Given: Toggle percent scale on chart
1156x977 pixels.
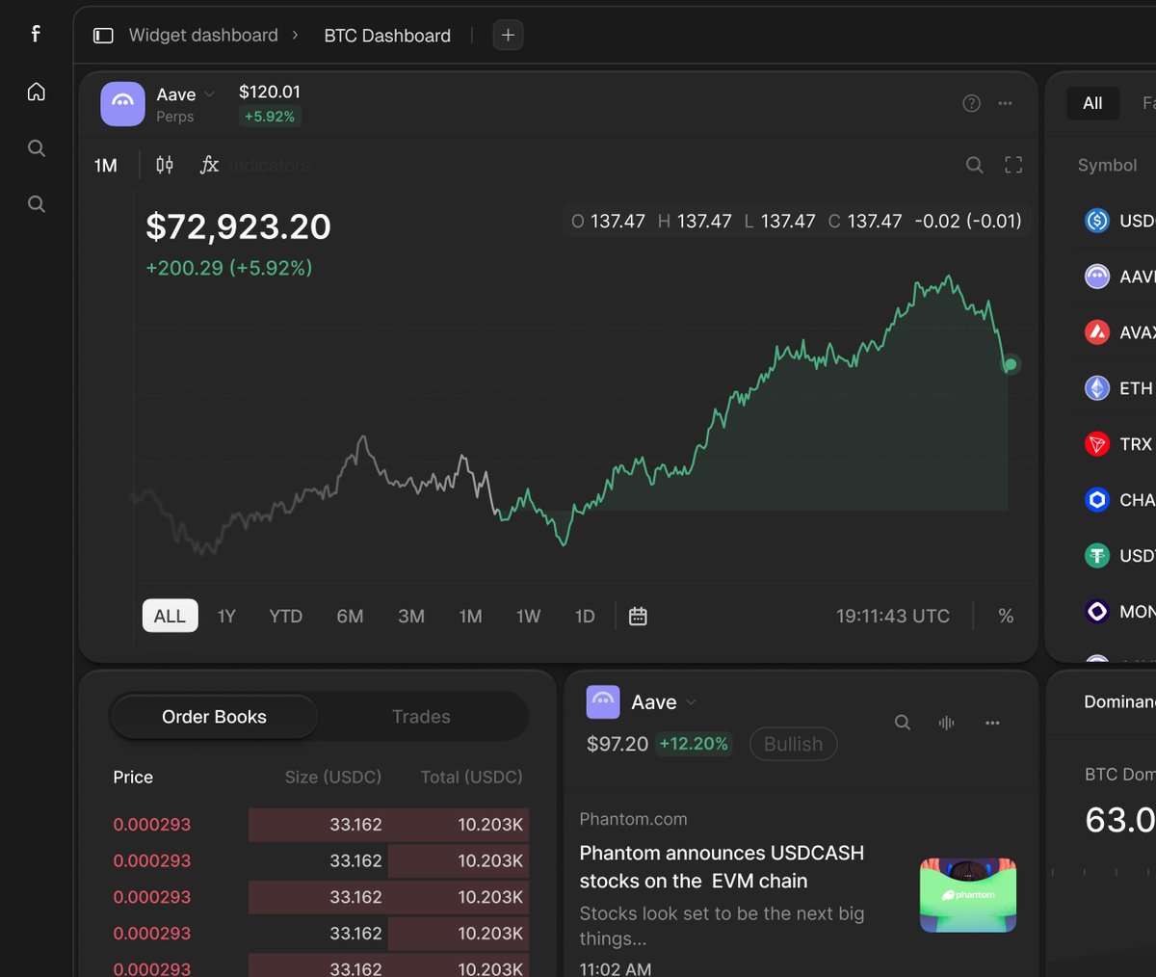Looking at the screenshot, I should [1006, 616].
